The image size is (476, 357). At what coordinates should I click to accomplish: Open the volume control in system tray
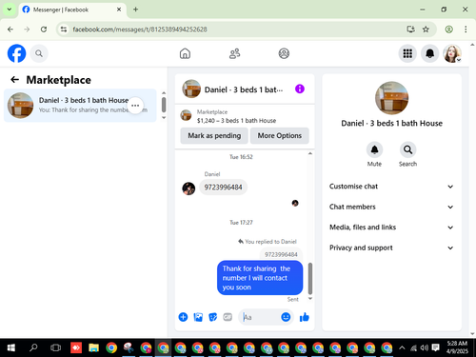coord(425,347)
